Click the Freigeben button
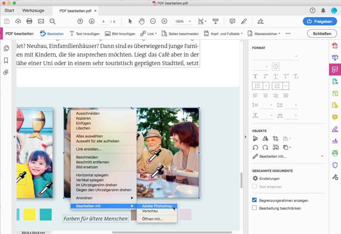The width and height of the screenshot is (341, 234). [x=320, y=21]
